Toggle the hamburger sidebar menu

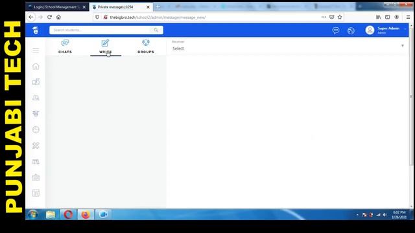36,50
